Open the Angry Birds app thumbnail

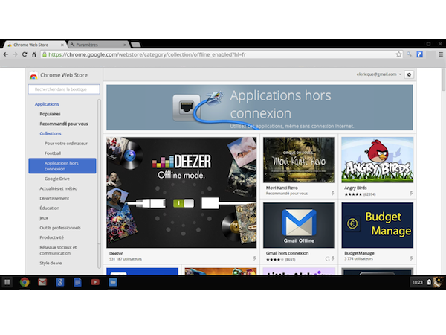click(x=378, y=160)
